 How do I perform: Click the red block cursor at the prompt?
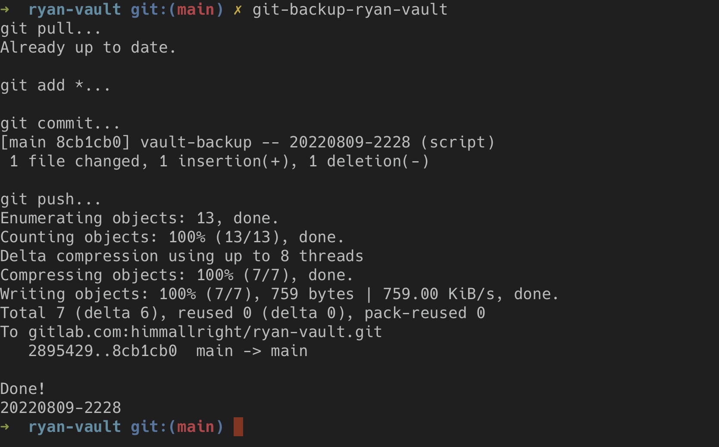pyautogui.click(x=238, y=427)
